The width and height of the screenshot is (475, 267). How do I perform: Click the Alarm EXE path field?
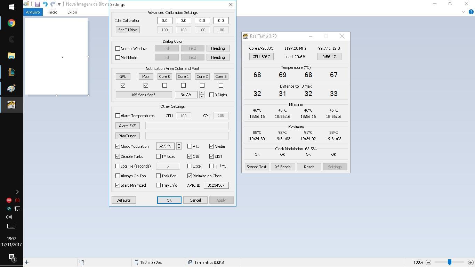[x=187, y=126]
